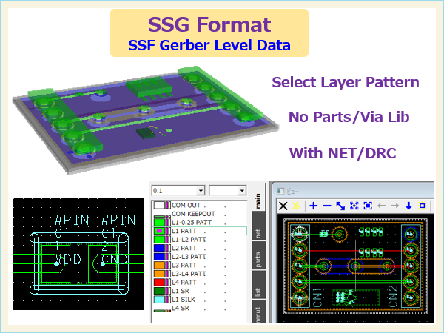The width and height of the screenshot is (444, 333).
Task: Click the black X cancel icon
Action: click(282, 206)
